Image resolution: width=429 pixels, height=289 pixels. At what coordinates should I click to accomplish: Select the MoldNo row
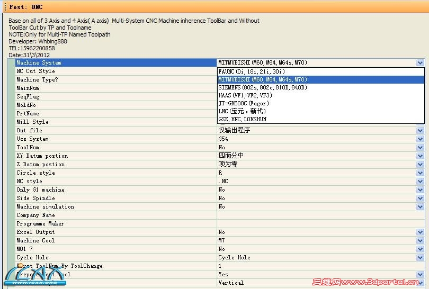[116, 105]
